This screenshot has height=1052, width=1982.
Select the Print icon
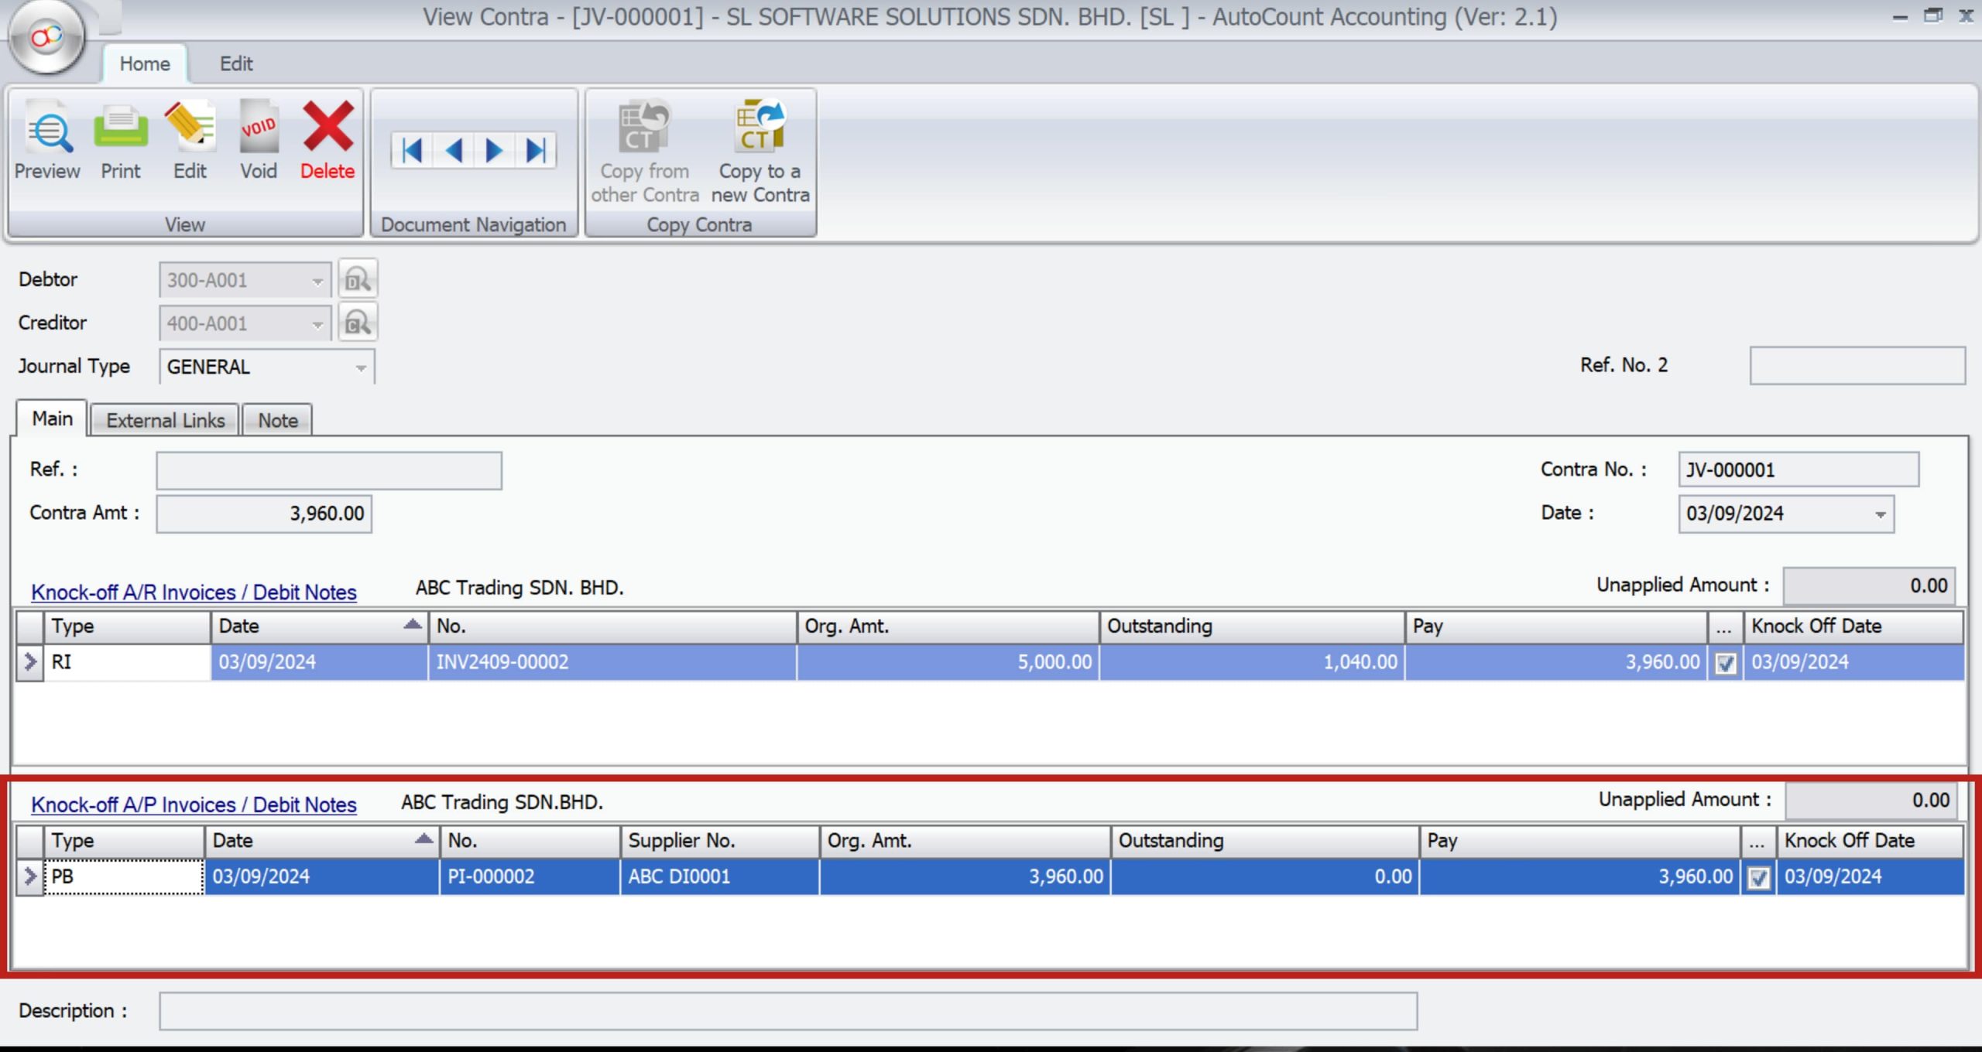pyautogui.click(x=120, y=139)
